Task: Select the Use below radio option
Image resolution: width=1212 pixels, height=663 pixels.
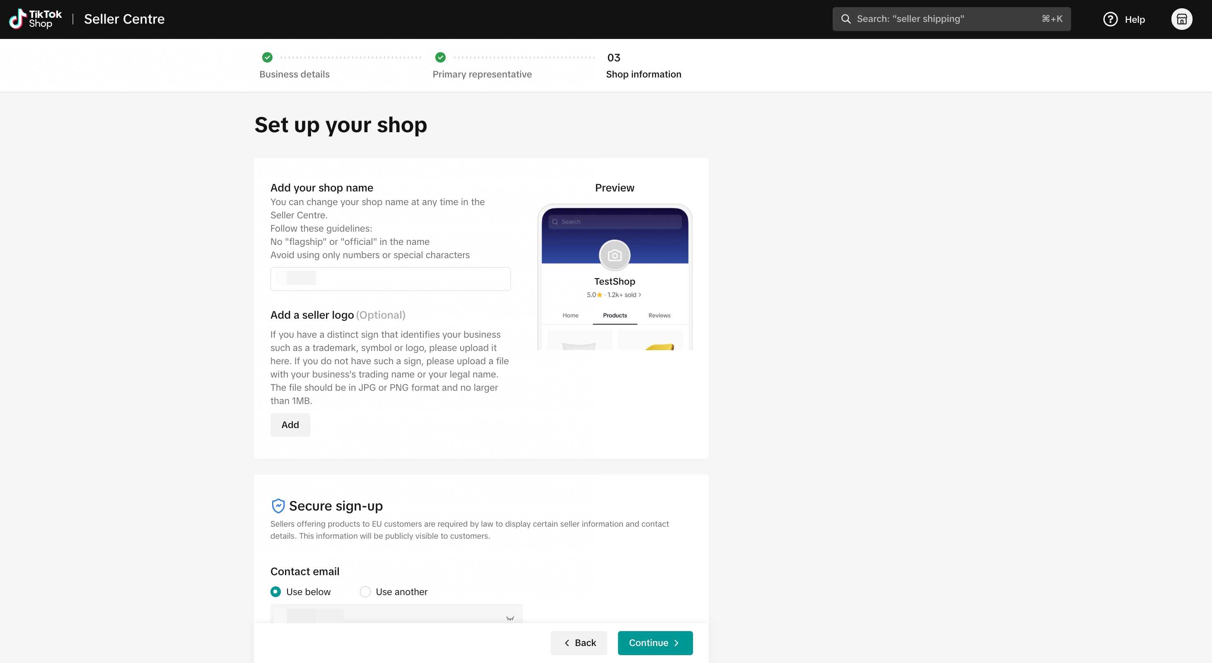Action: click(276, 591)
